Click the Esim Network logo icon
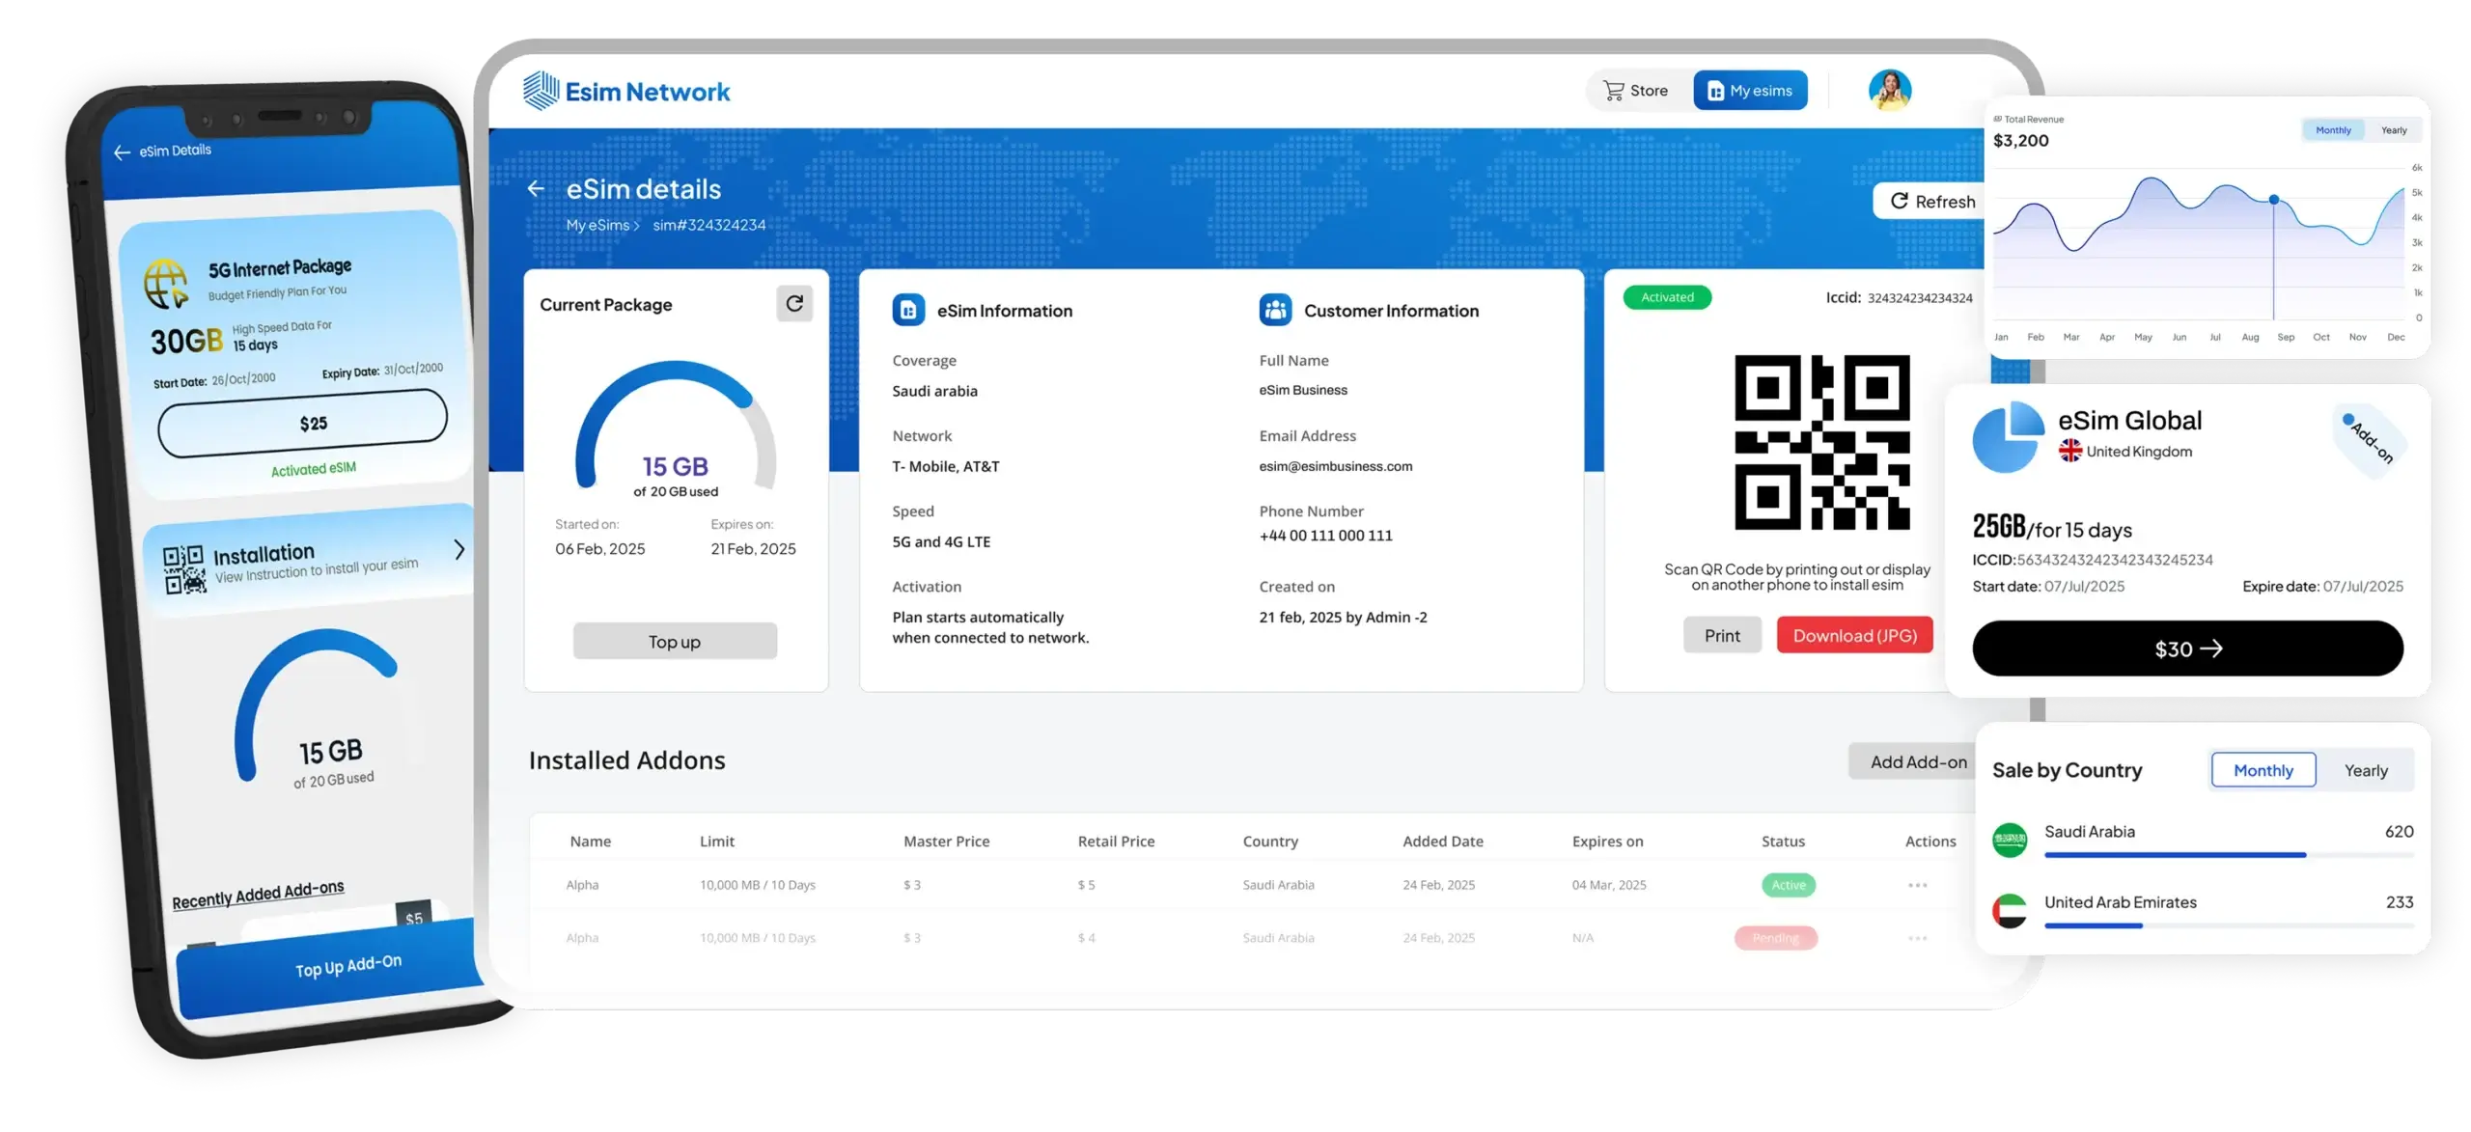 pyautogui.click(x=541, y=91)
